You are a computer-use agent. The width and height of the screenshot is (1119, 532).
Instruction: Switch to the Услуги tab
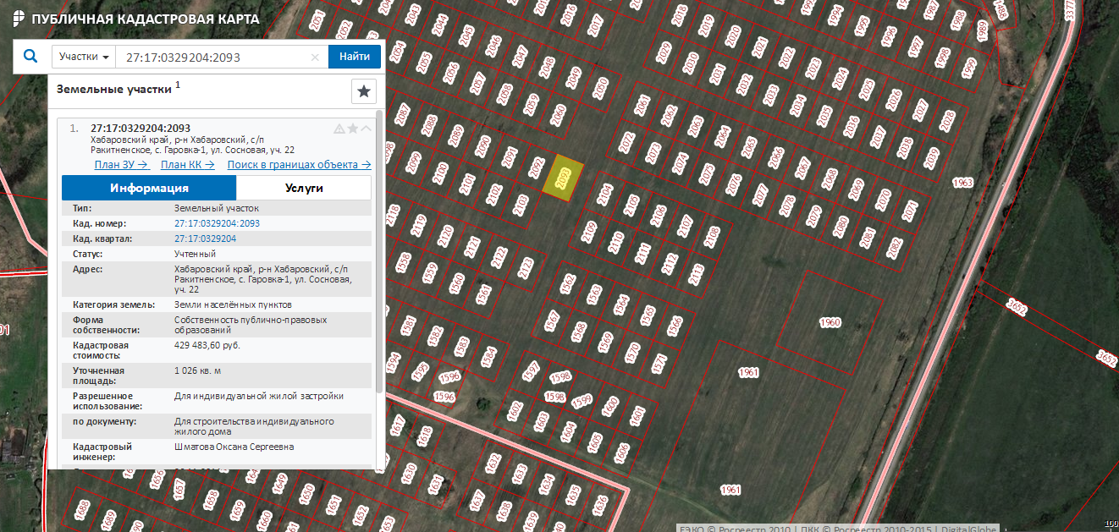[304, 188]
